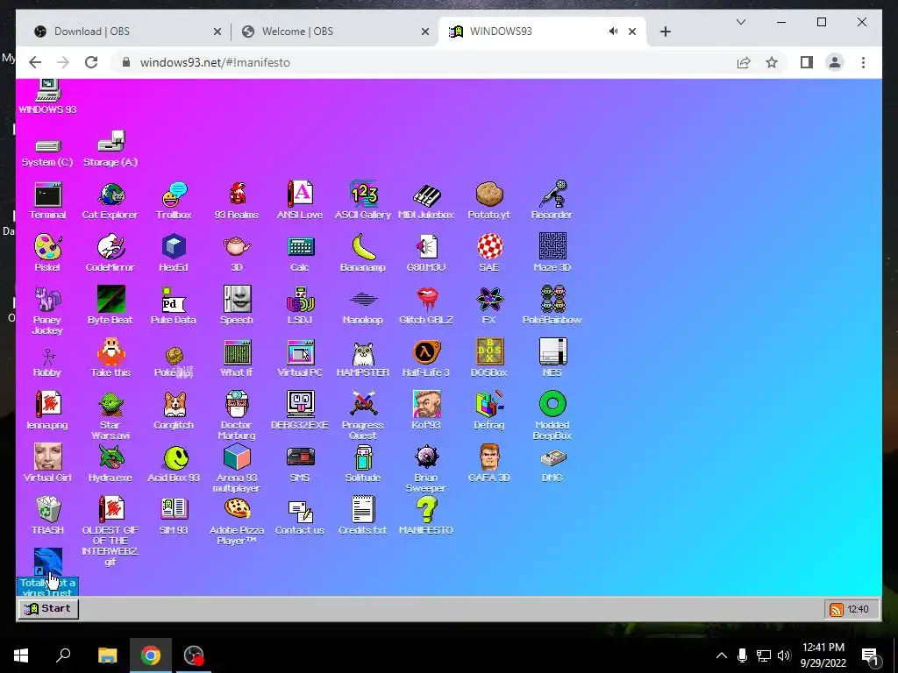Open the TRASH recycle bin
The height and width of the screenshot is (673, 898).
pyautogui.click(x=47, y=515)
